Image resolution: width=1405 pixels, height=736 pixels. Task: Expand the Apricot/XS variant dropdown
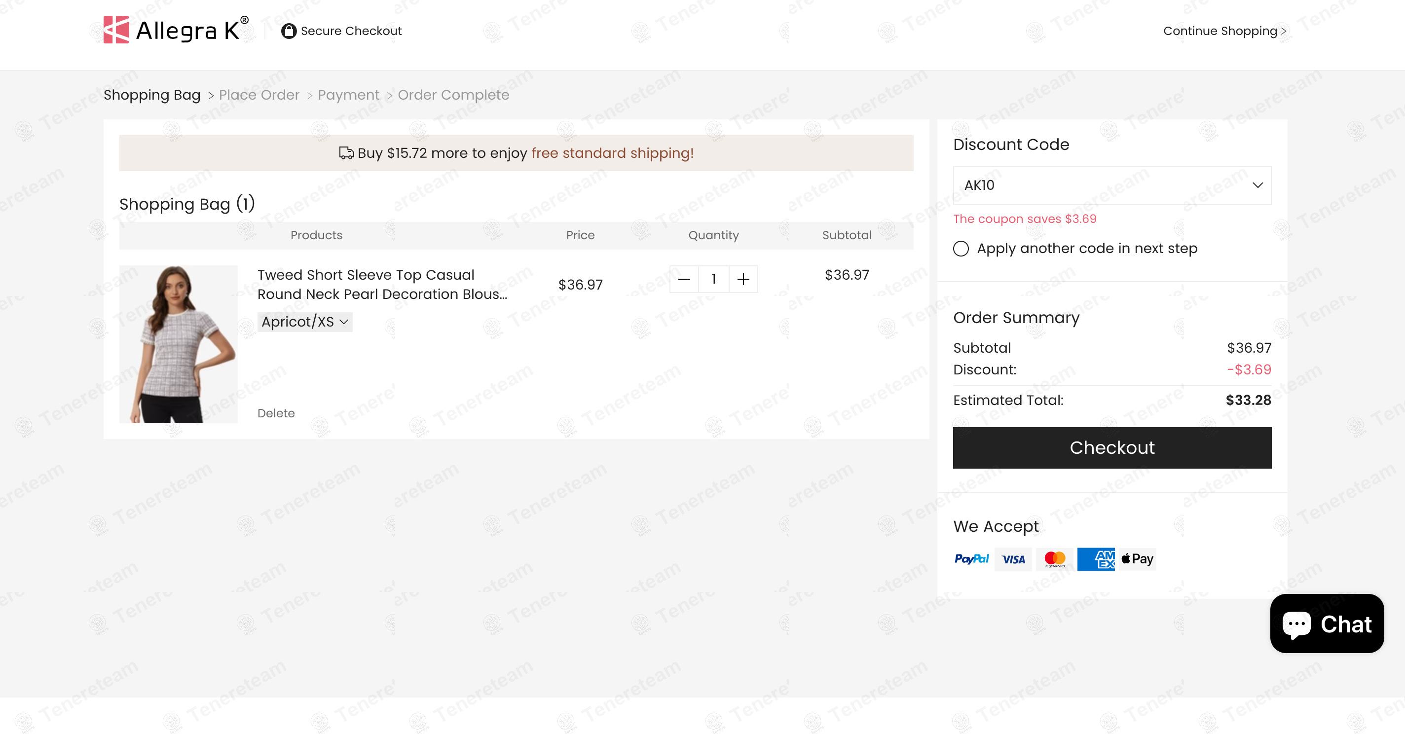pos(305,322)
